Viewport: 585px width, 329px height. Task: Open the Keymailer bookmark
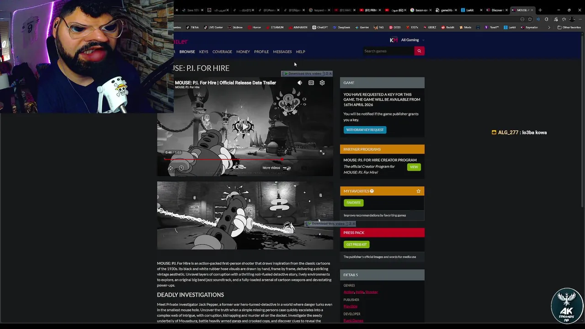(529, 27)
